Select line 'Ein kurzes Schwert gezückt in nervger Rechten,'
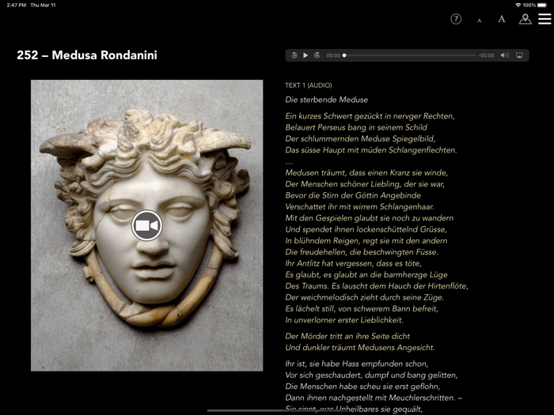 pyautogui.click(x=370, y=116)
